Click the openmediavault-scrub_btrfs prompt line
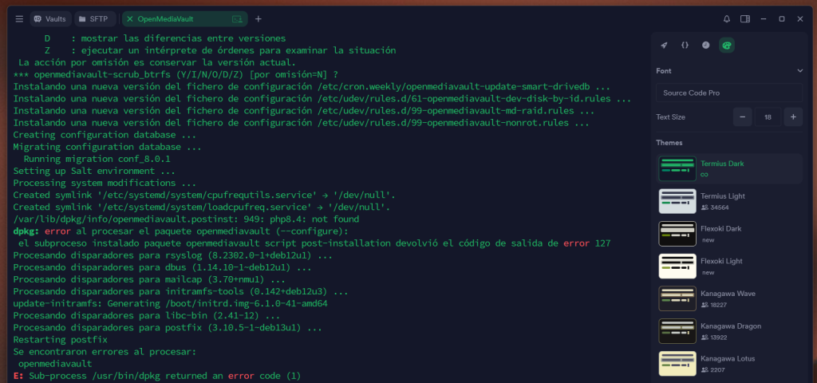The image size is (817, 383). pyautogui.click(x=176, y=74)
